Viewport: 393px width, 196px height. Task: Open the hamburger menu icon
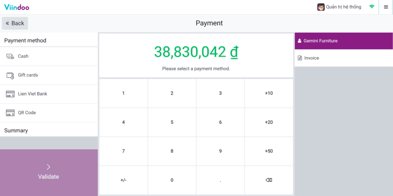coord(386,7)
